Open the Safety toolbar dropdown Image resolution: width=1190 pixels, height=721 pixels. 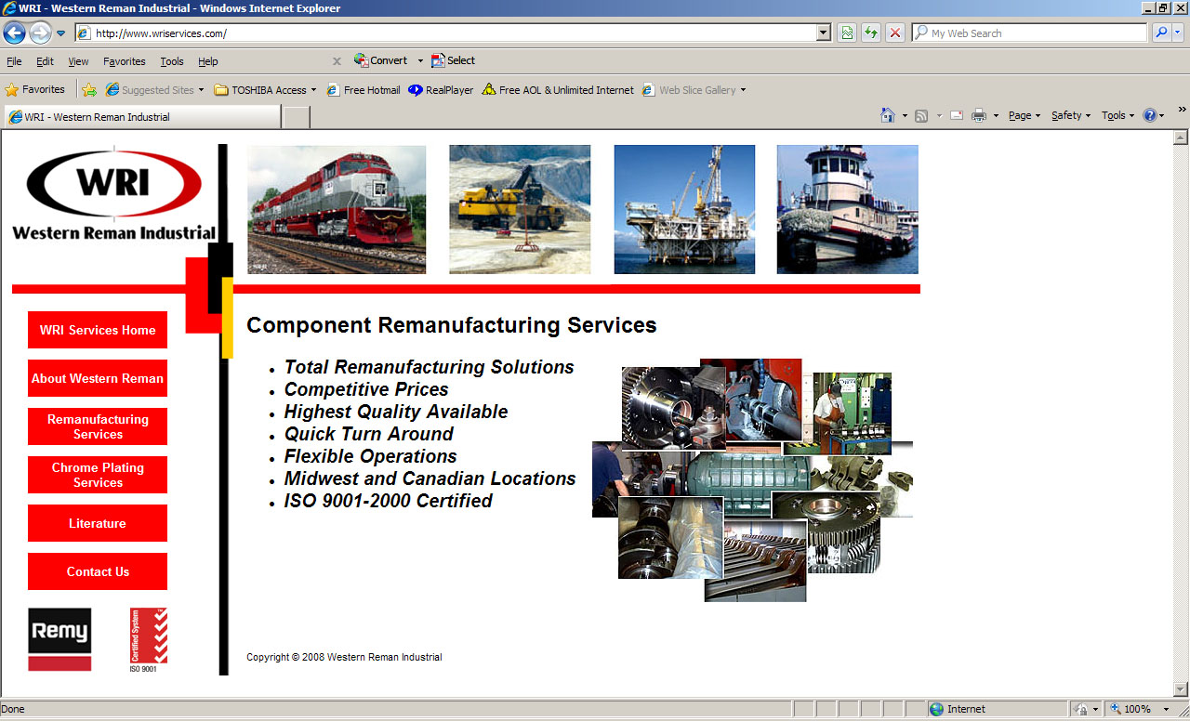pos(1071,116)
